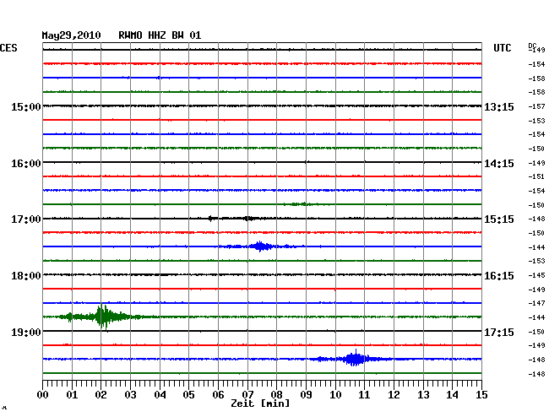
Task: Click the date label May29,2010
Action: 71,35
